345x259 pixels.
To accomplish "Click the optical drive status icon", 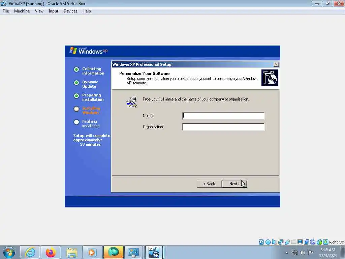I will 268,242.
